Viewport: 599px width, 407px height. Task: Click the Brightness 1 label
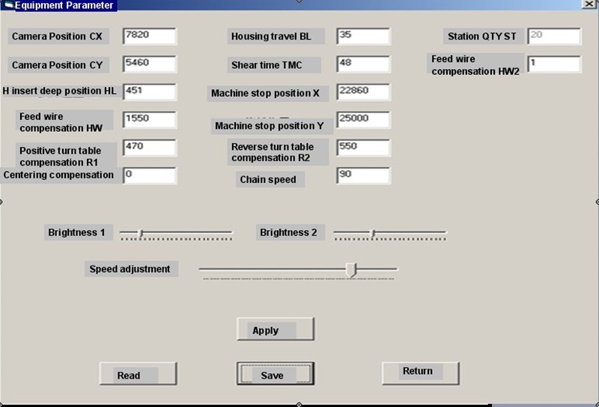(79, 232)
